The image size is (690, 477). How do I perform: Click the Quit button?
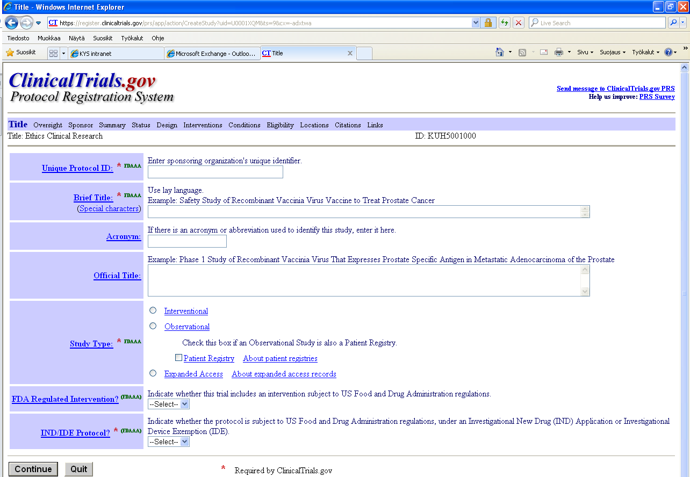(x=79, y=469)
